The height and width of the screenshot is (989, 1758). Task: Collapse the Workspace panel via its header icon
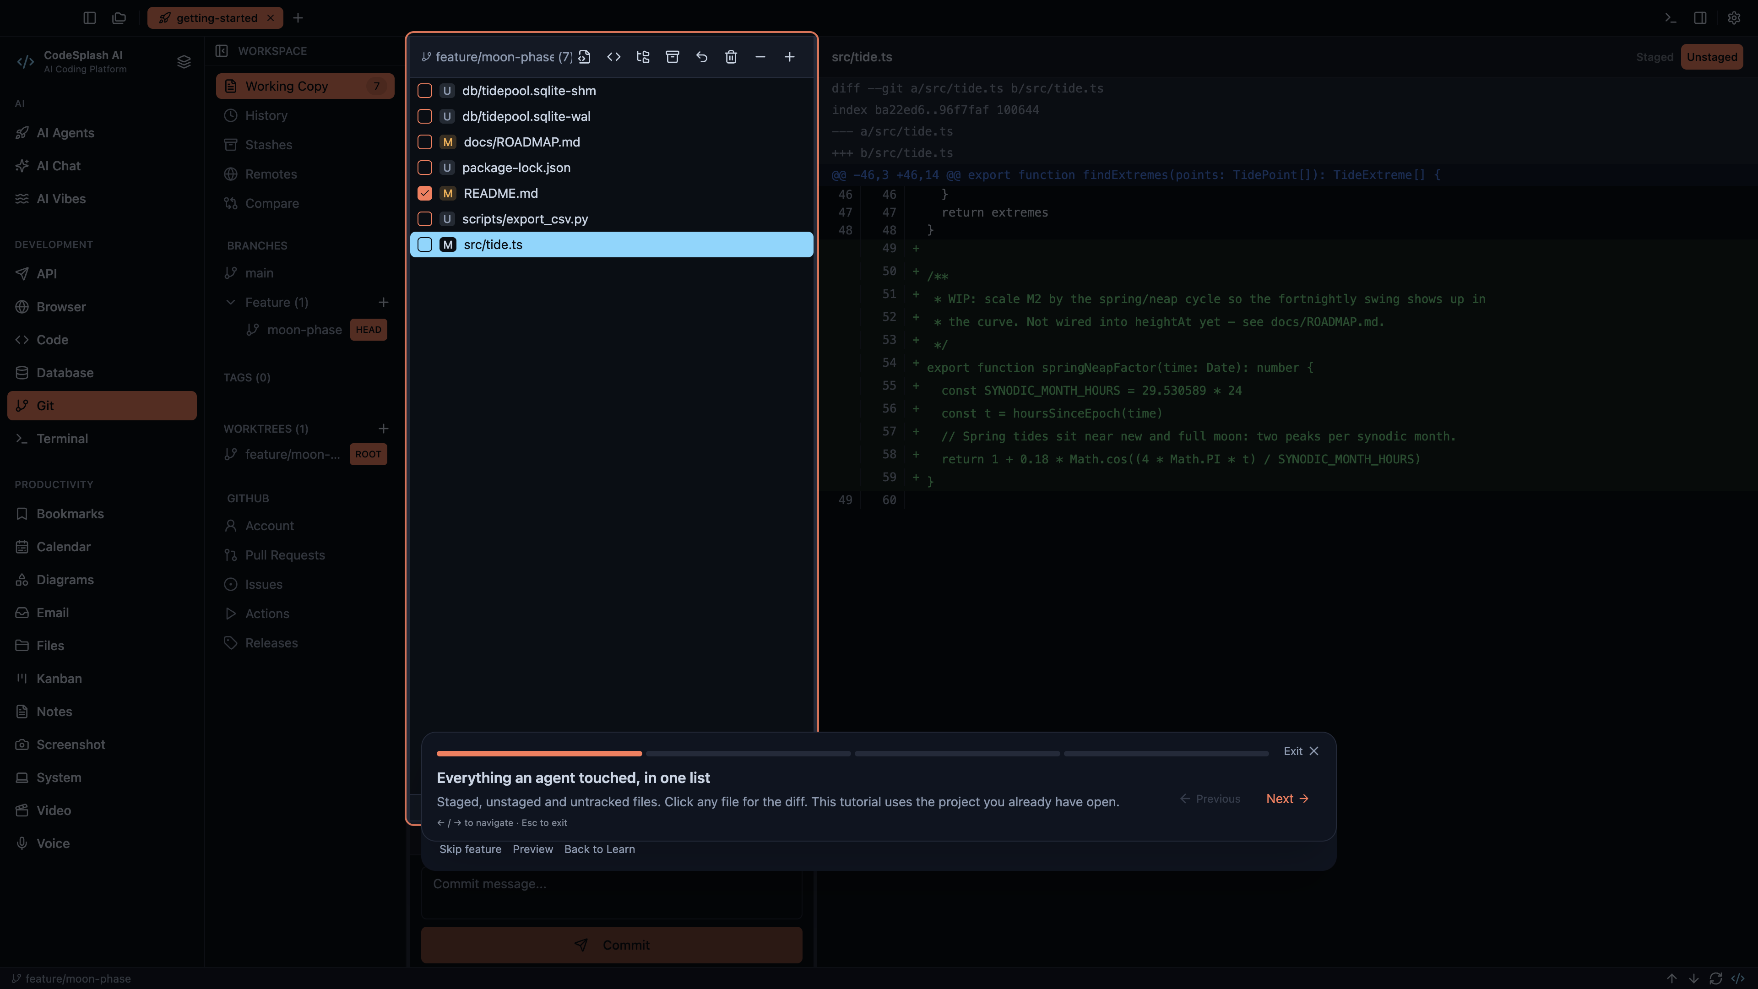(x=222, y=50)
